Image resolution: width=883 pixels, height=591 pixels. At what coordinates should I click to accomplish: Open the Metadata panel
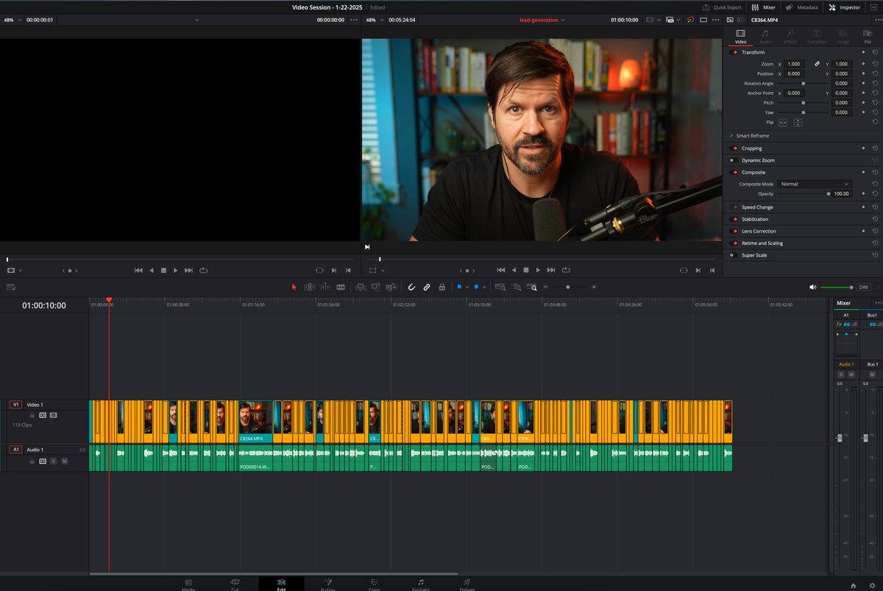pyautogui.click(x=802, y=7)
